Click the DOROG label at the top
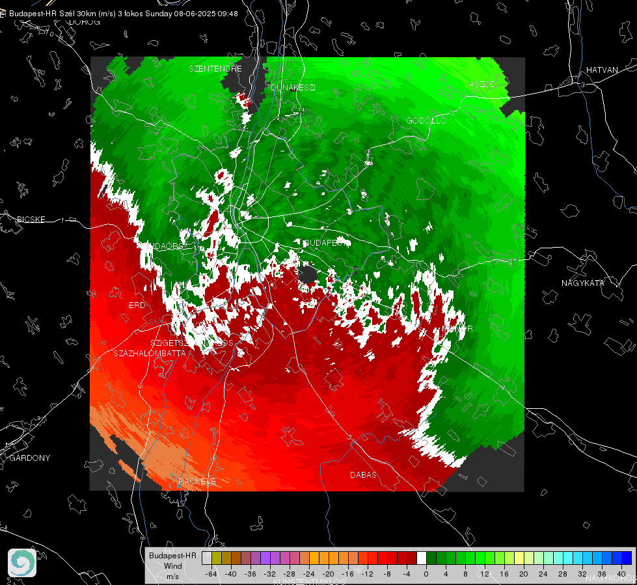Image resolution: width=637 pixels, height=585 pixels. point(85,22)
